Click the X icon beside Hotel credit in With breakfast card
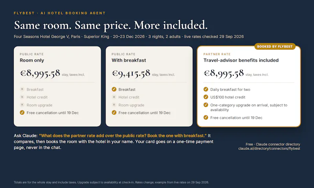The height and width of the screenshot is (188, 314). [114, 97]
